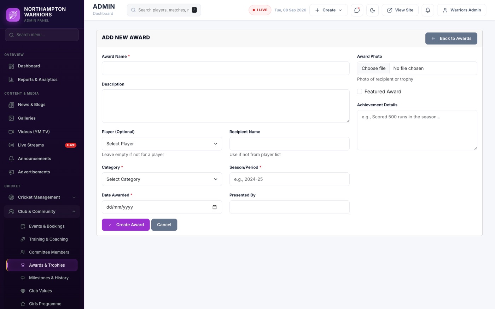Click the Cancel button

[x=164, y=225]
